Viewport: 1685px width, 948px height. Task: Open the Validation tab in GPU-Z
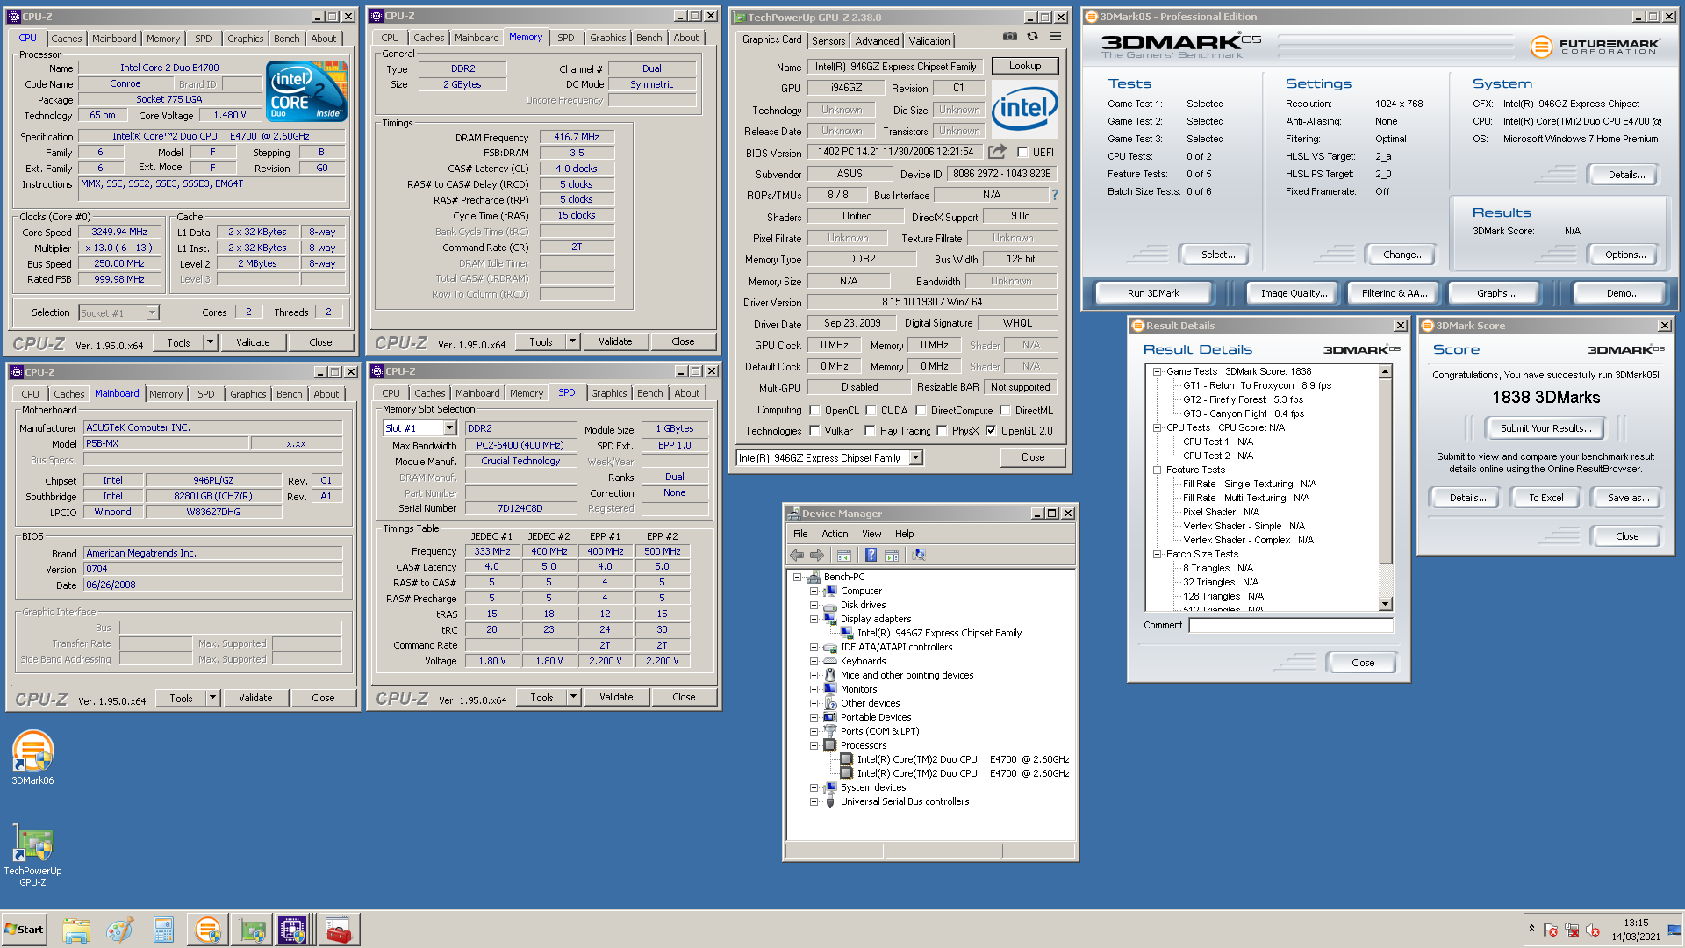tap(929, 40)
